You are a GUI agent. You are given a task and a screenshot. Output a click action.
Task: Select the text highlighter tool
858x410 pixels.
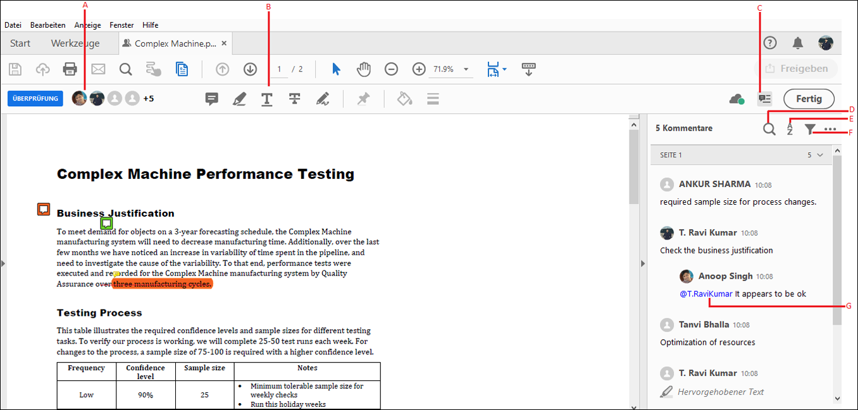click(239, 99)
